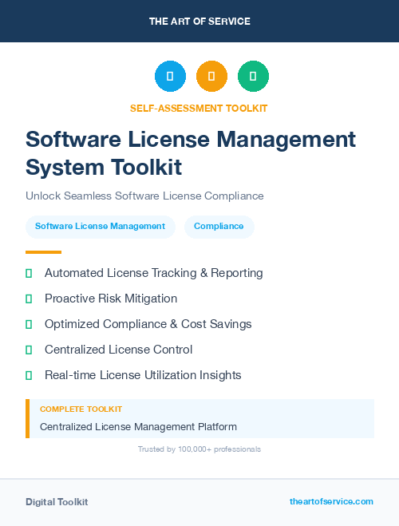Click Unlock Seamless Software License Compliance subtitle

click(x=144, y=196)
